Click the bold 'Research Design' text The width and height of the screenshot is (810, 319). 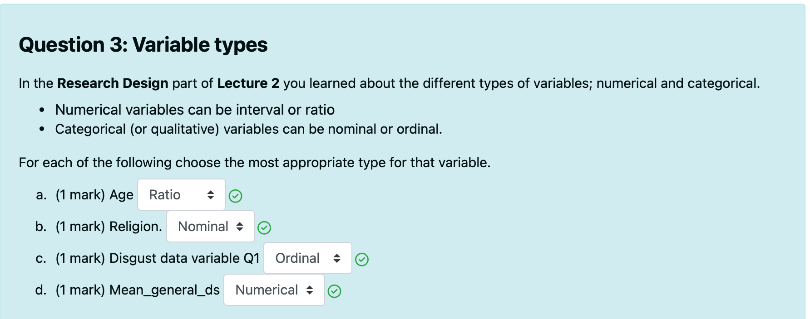tap(113, 83)
